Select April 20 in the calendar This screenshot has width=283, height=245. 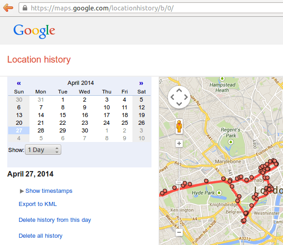pos(19,123)
